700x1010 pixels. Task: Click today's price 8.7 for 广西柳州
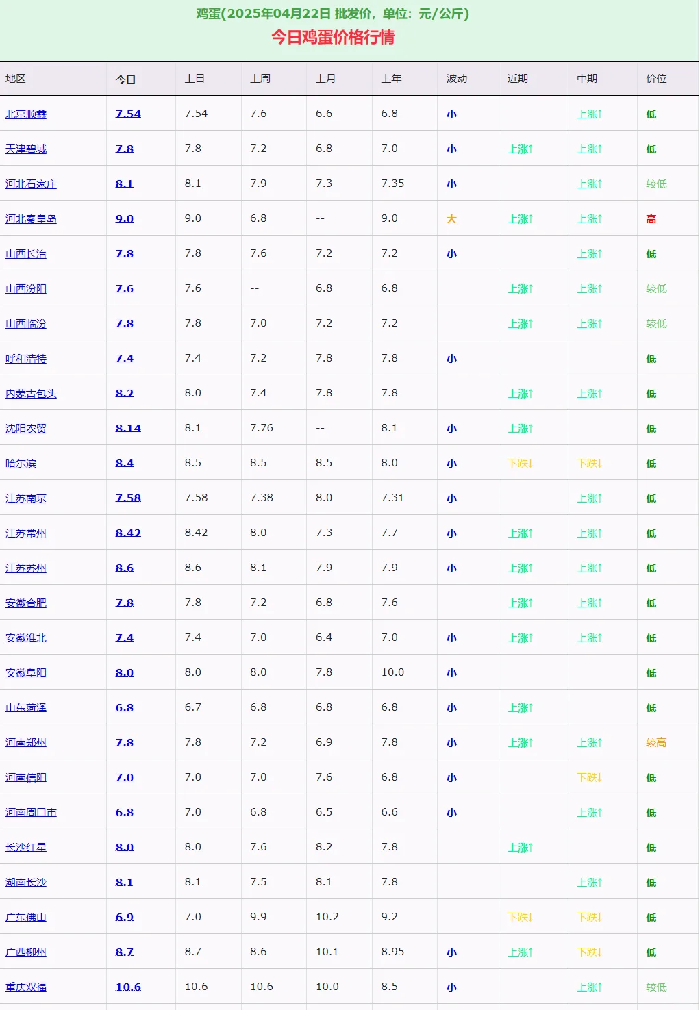125,952
